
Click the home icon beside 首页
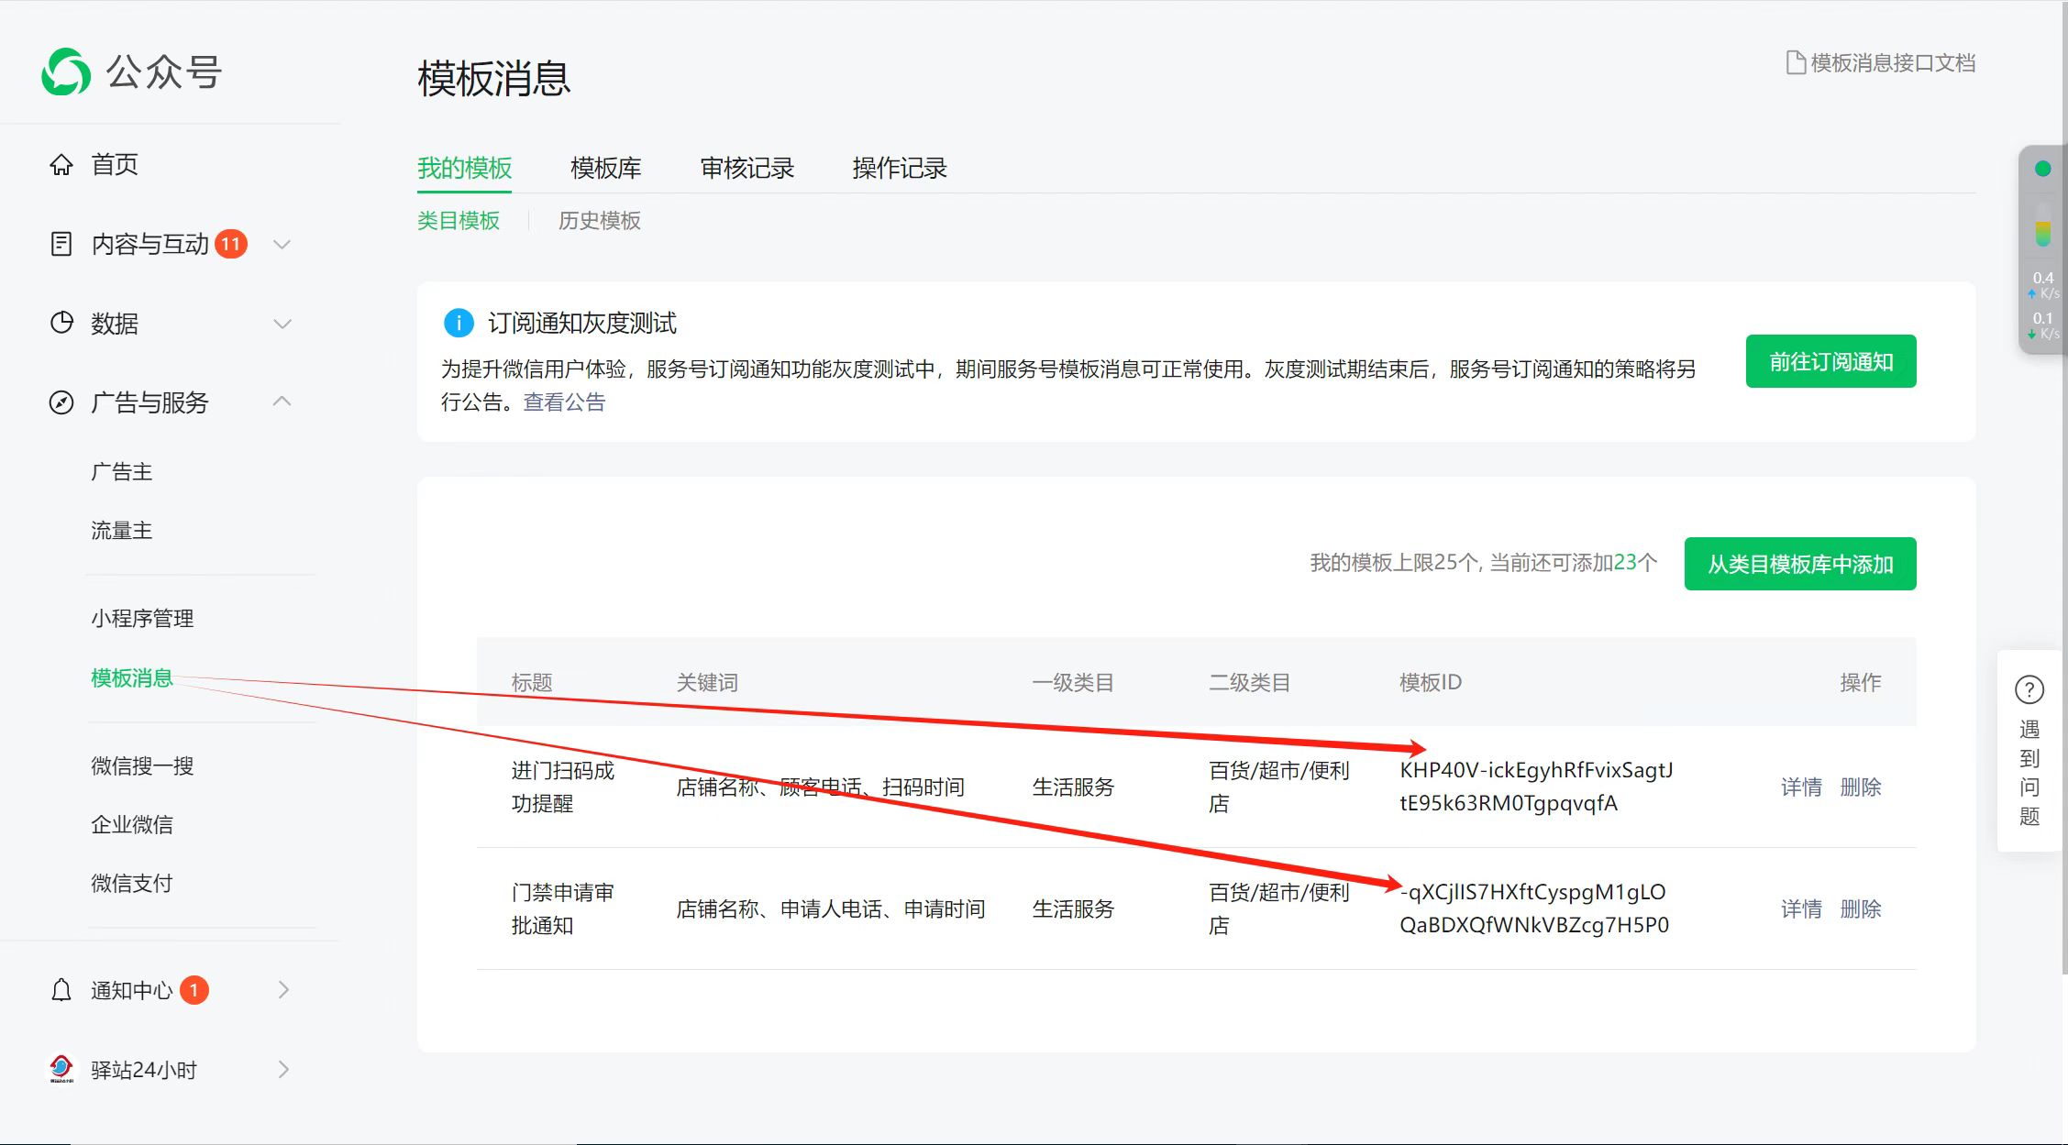pos(61,165)
